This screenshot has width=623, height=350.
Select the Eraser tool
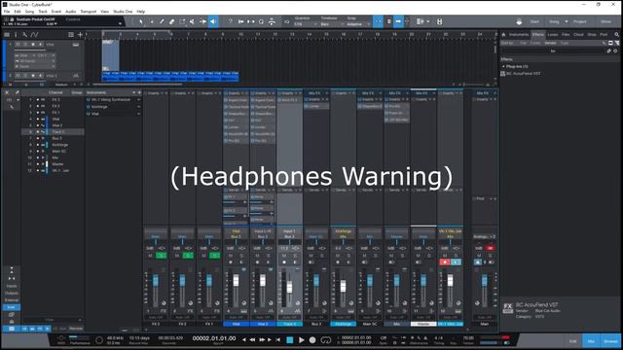pos(172,21)
